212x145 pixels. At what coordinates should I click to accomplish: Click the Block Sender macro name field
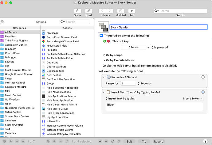[x=159, y=27]
